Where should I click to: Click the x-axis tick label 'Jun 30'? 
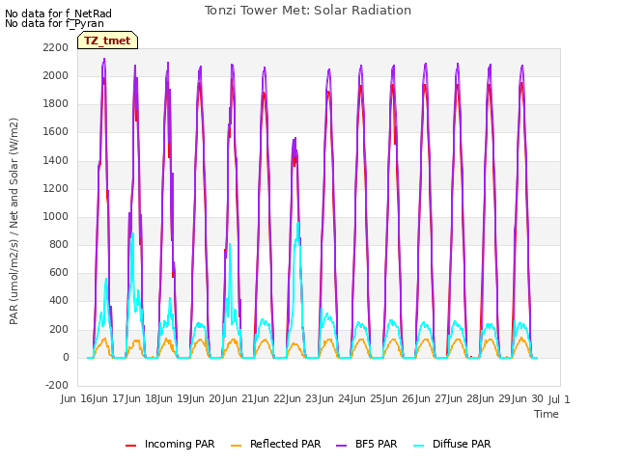pyautogui.click(x=528, y=398)
